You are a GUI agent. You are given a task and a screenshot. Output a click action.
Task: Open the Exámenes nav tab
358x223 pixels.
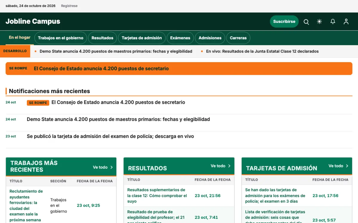180,38
